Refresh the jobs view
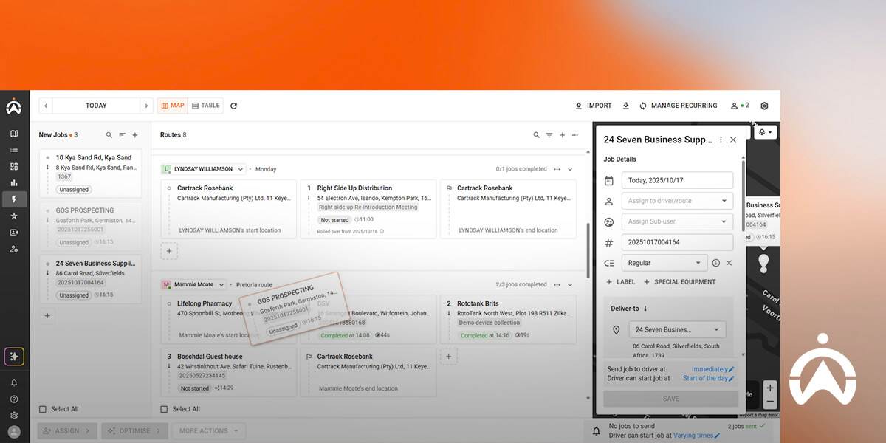 (x=234, y=106)
